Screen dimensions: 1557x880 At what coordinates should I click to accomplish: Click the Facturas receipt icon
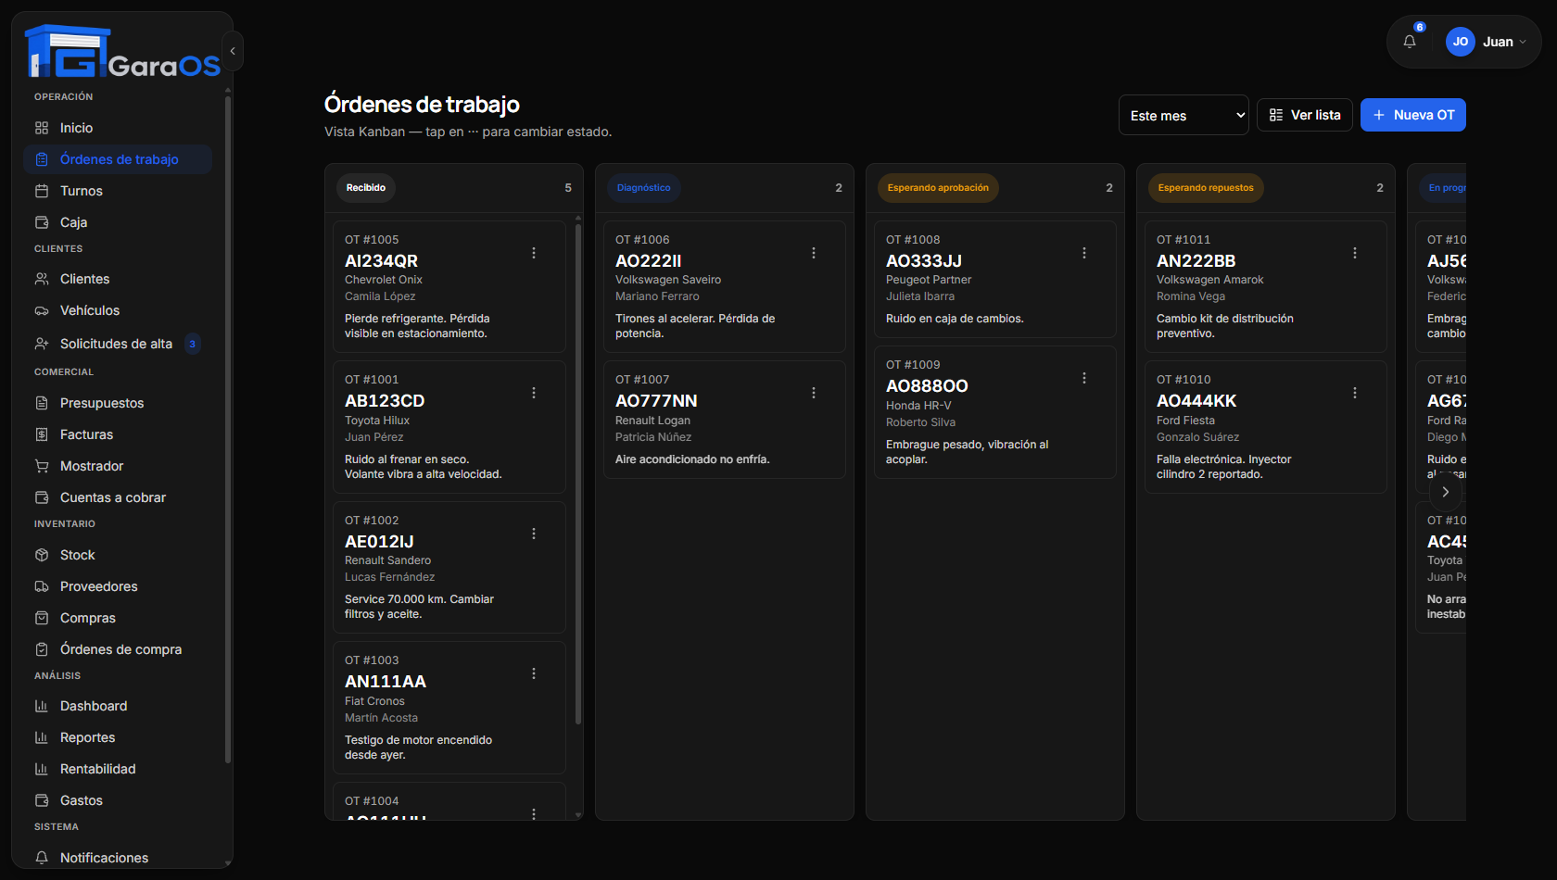[x=42, y=434]
